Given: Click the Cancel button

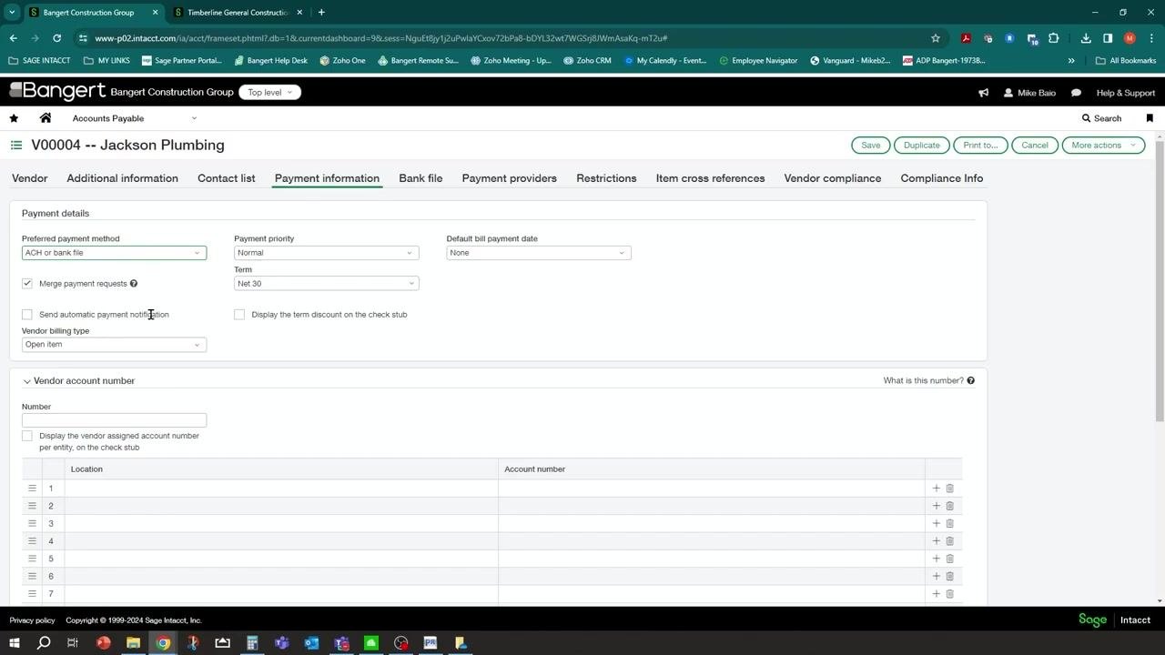Looking at the screenshot, I should coord(1035,146).
